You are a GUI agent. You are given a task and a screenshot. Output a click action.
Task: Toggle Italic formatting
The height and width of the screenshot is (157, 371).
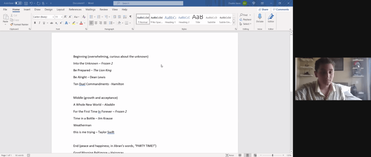[39, 23]
